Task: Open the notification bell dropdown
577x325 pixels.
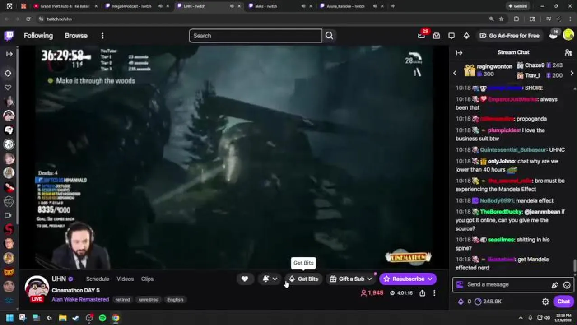Action: [270, 279]
